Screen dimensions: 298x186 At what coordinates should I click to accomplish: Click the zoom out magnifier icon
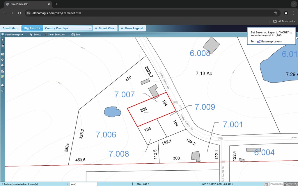point(3,65)
